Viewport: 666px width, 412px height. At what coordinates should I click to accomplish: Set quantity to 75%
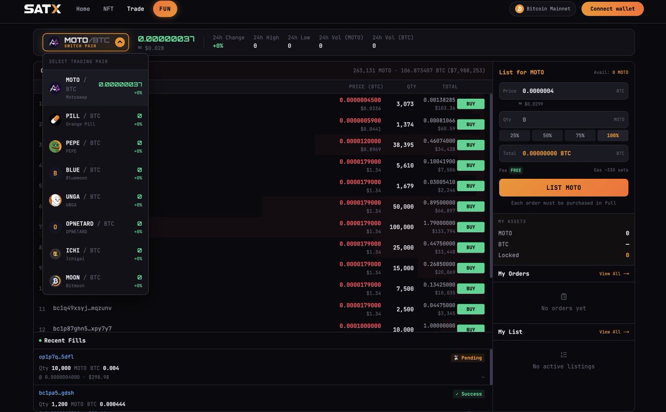tap(580, 135)
